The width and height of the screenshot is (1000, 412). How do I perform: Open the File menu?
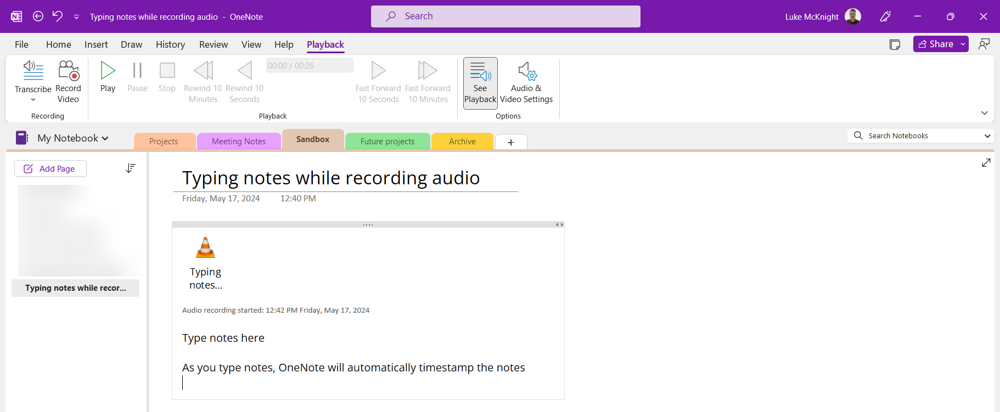pyautogui.click(x=21, y=44)
